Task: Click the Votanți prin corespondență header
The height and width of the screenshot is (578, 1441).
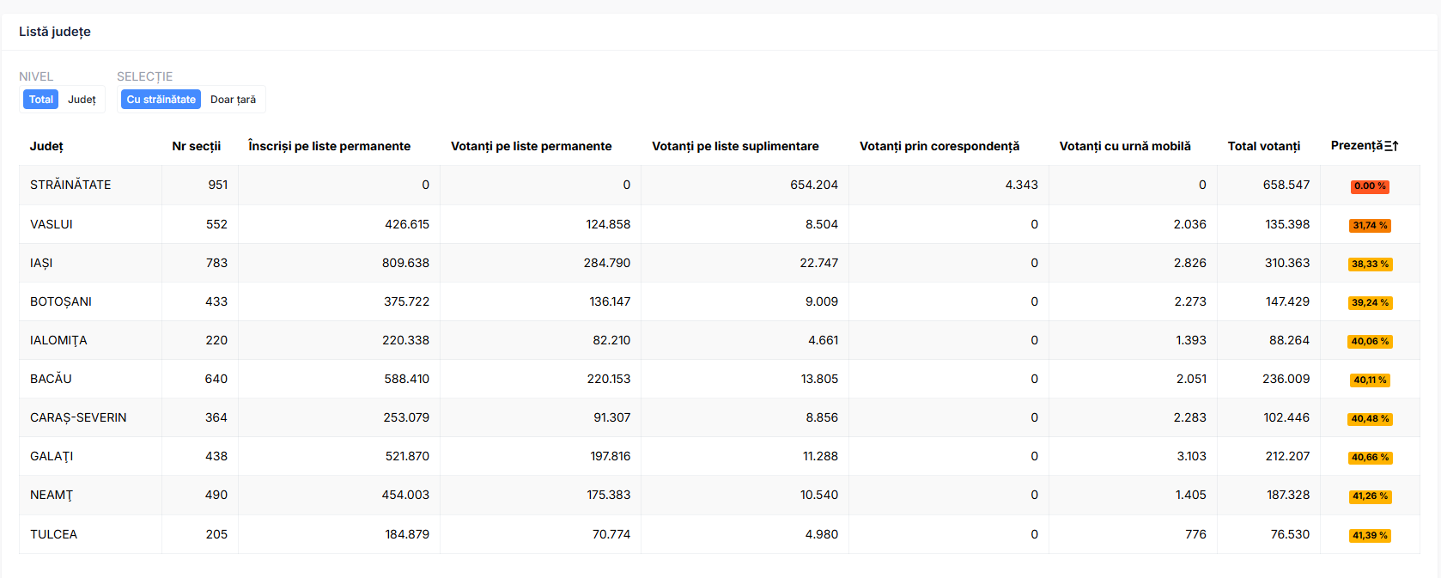Action: pos(939,146)
